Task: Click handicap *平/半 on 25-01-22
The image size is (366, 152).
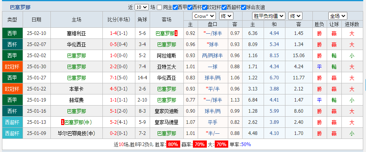Action: pos(212,89)
